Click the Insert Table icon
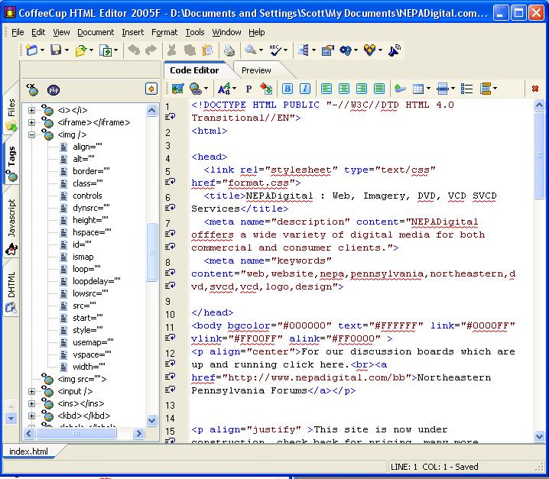 coord(418,89)
